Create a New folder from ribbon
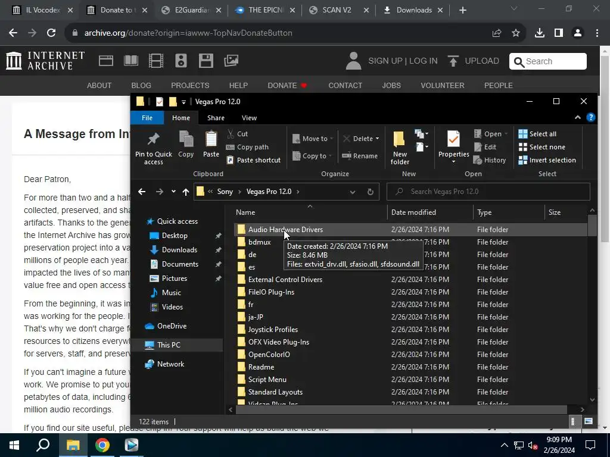This screenshot has height=457, width=610. (400, 148)
